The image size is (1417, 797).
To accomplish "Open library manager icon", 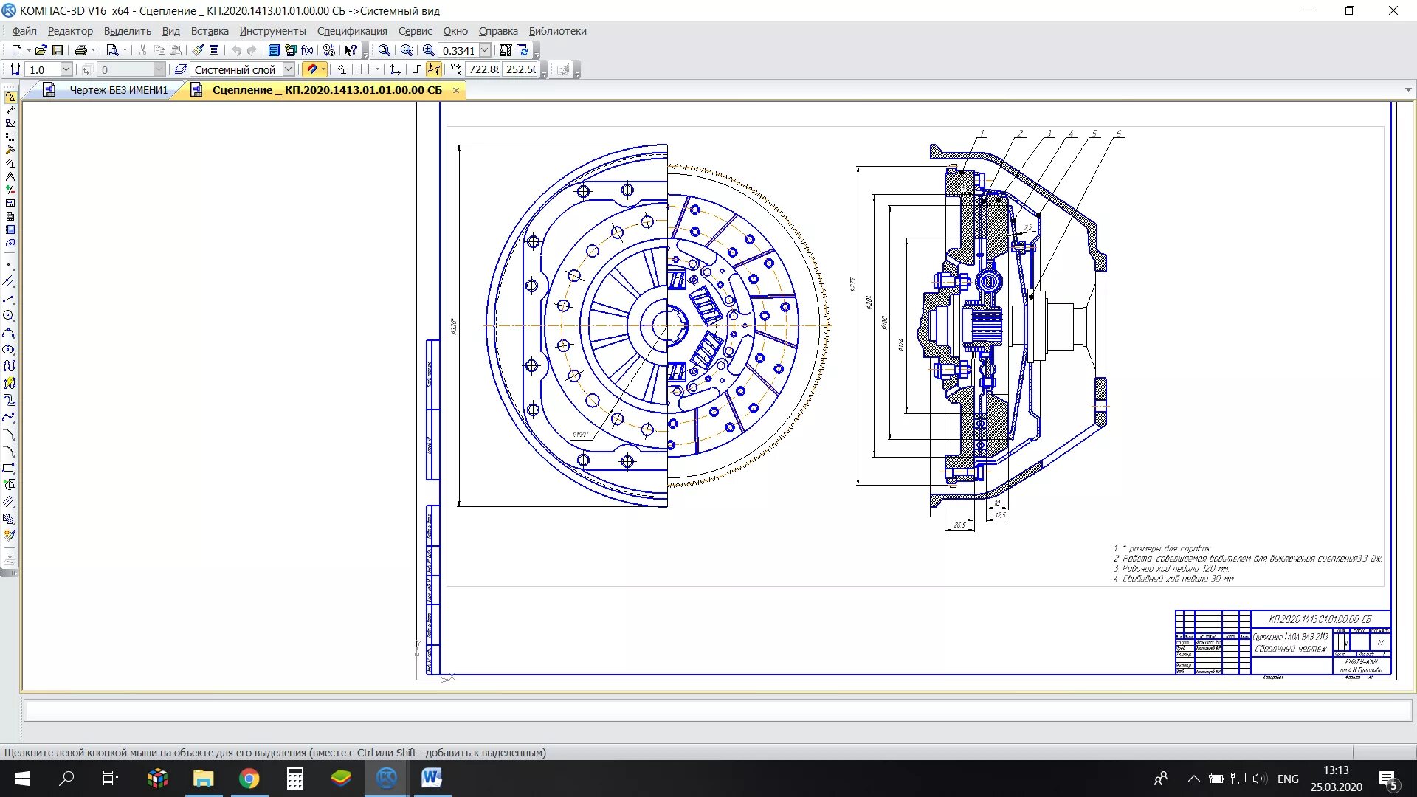I will [273, 50].
